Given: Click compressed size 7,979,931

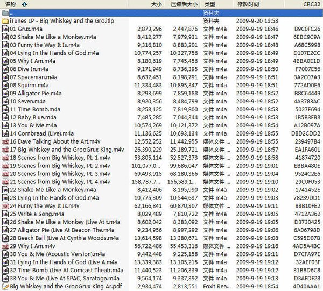Looking at the screenshot, I should click(185, 37).
